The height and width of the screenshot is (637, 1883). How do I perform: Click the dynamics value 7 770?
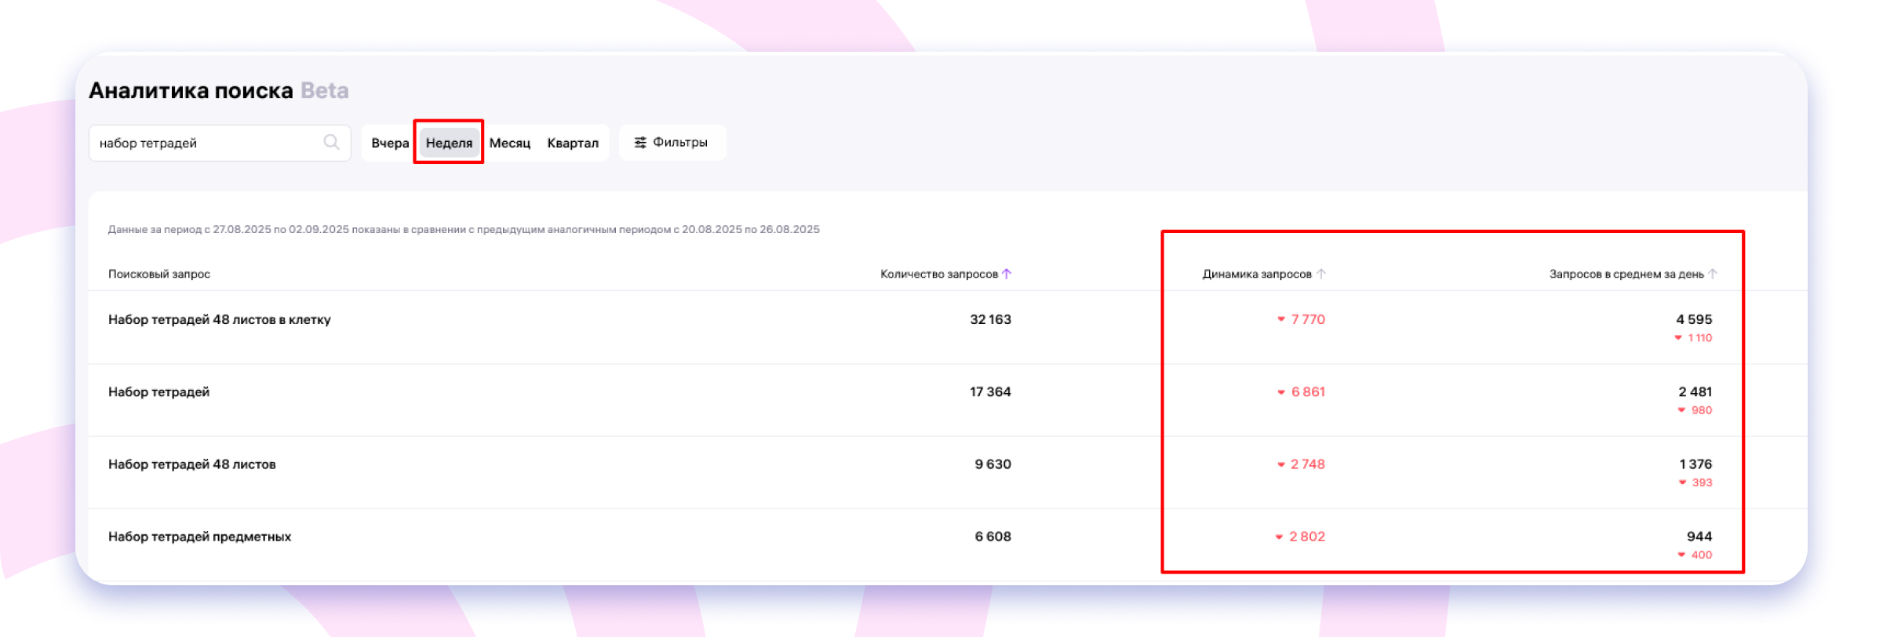(x=1308, y=319)
